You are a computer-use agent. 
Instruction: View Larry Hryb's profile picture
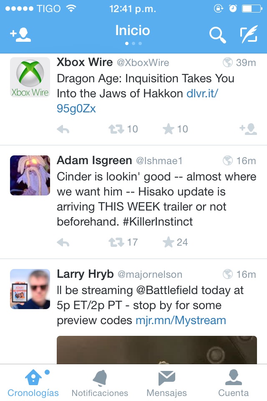point(30,289)
